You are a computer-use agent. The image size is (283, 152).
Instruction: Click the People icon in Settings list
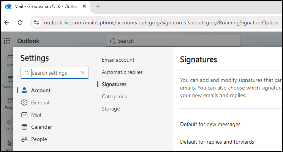point(24,139)
